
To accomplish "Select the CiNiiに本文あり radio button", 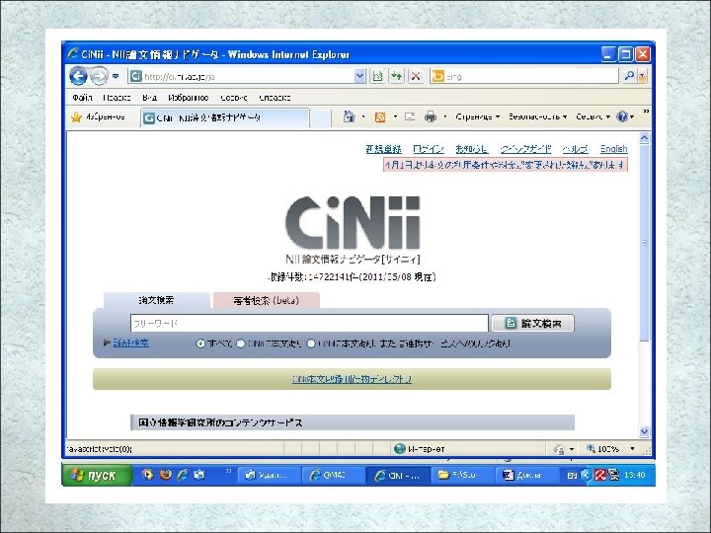I will coord(241,343).
